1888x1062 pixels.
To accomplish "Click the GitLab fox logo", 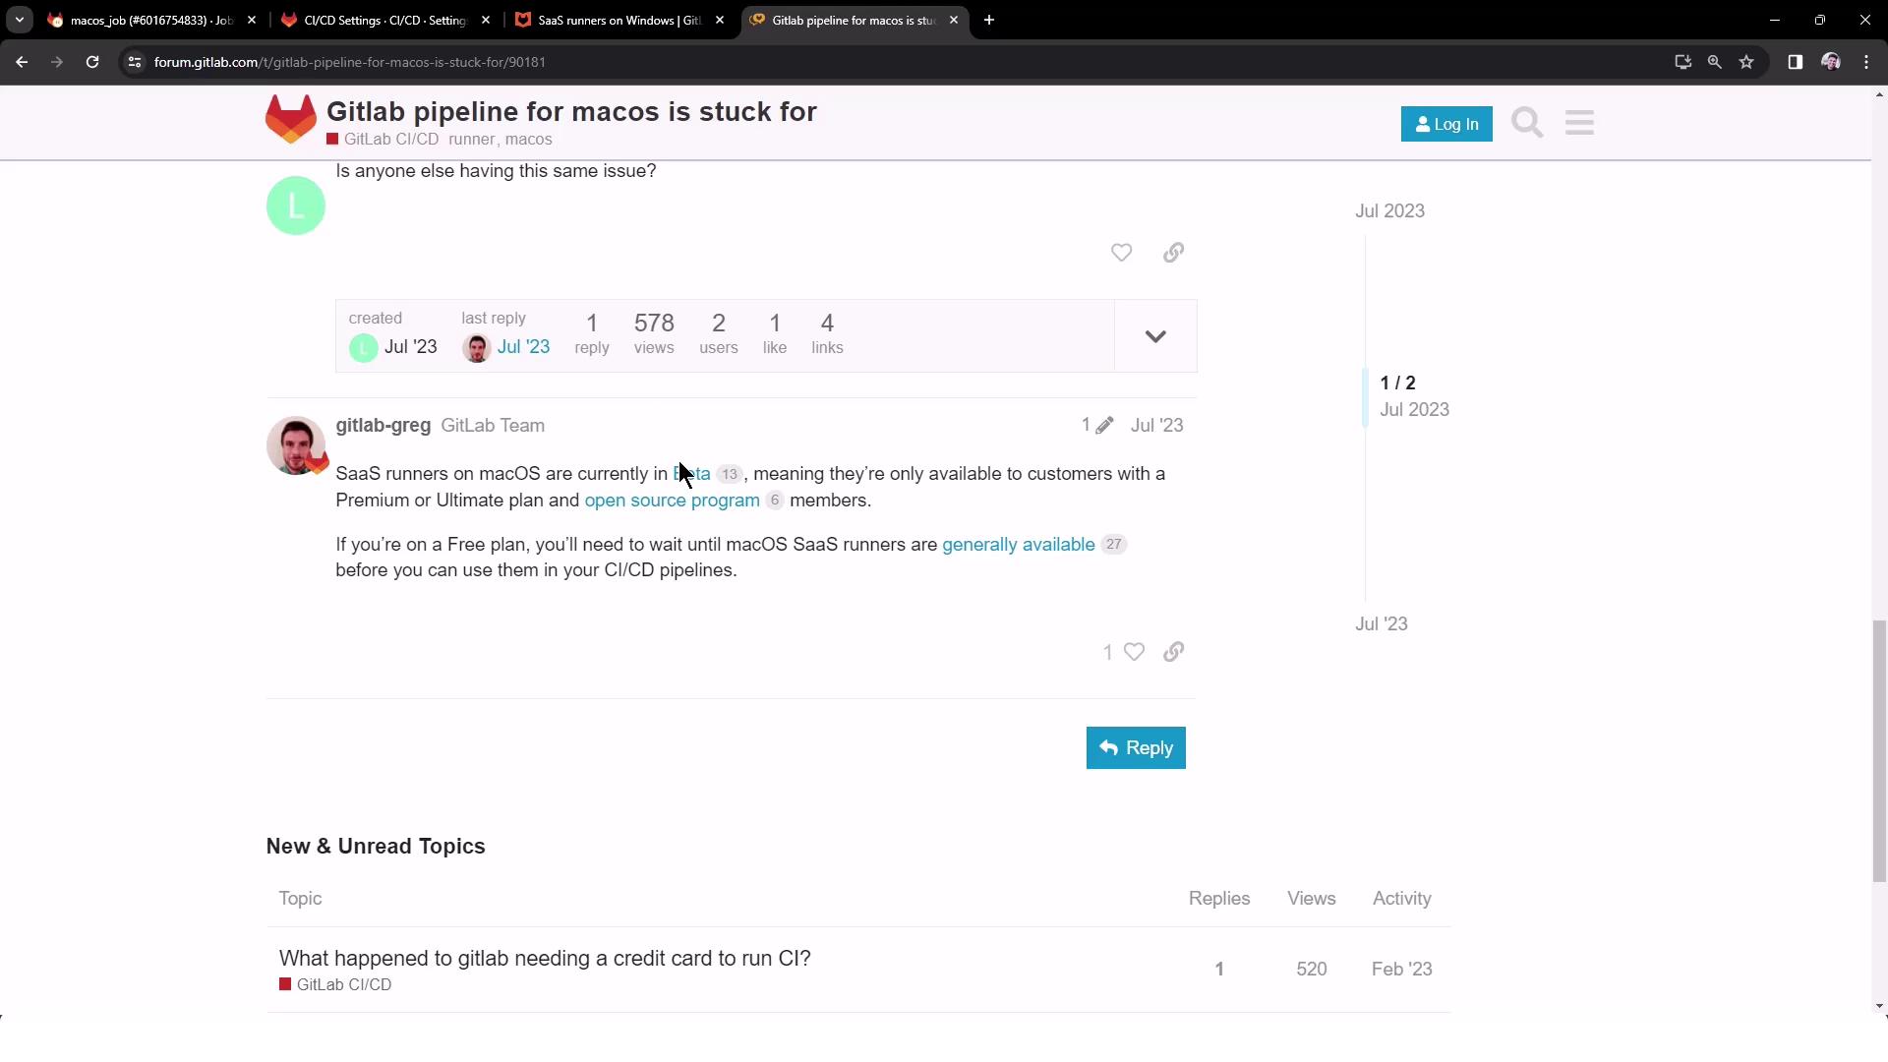I will pyautogui.click(x=291, y=119).
